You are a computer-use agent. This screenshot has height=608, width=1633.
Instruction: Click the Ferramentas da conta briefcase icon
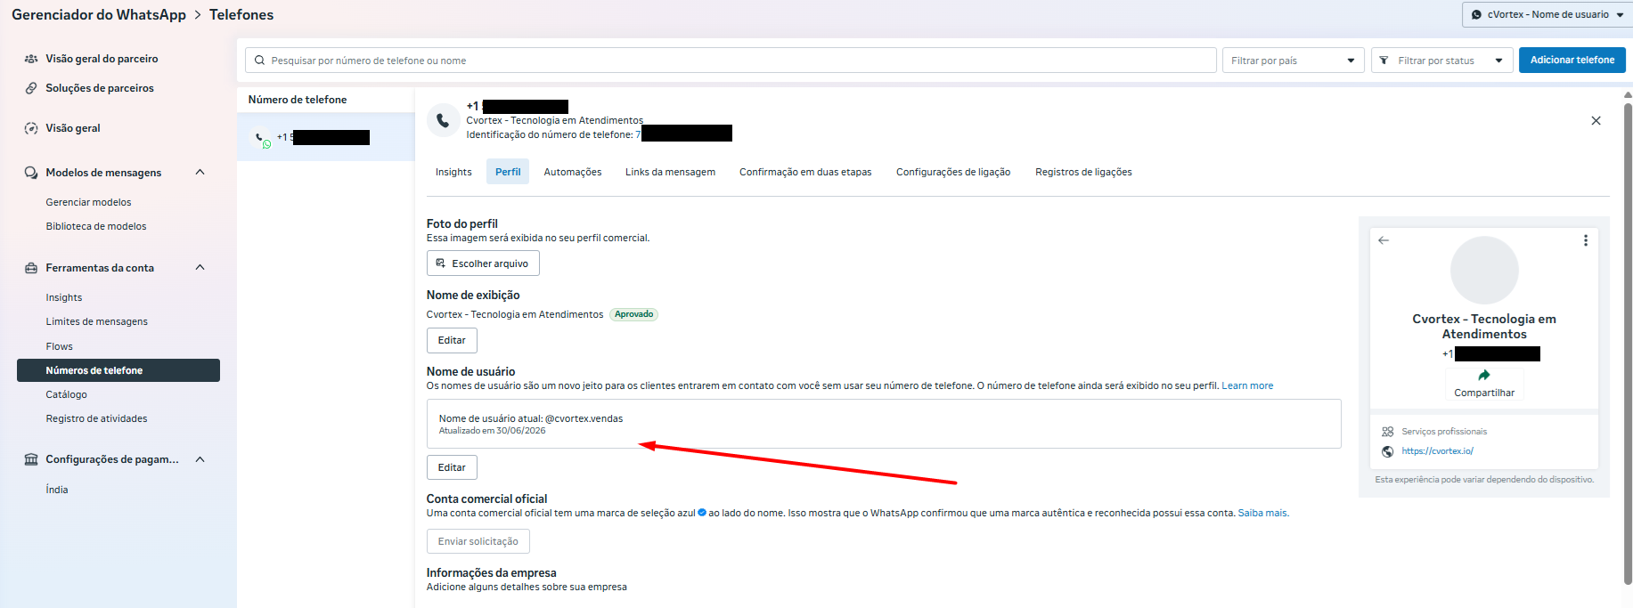point(31,268)
